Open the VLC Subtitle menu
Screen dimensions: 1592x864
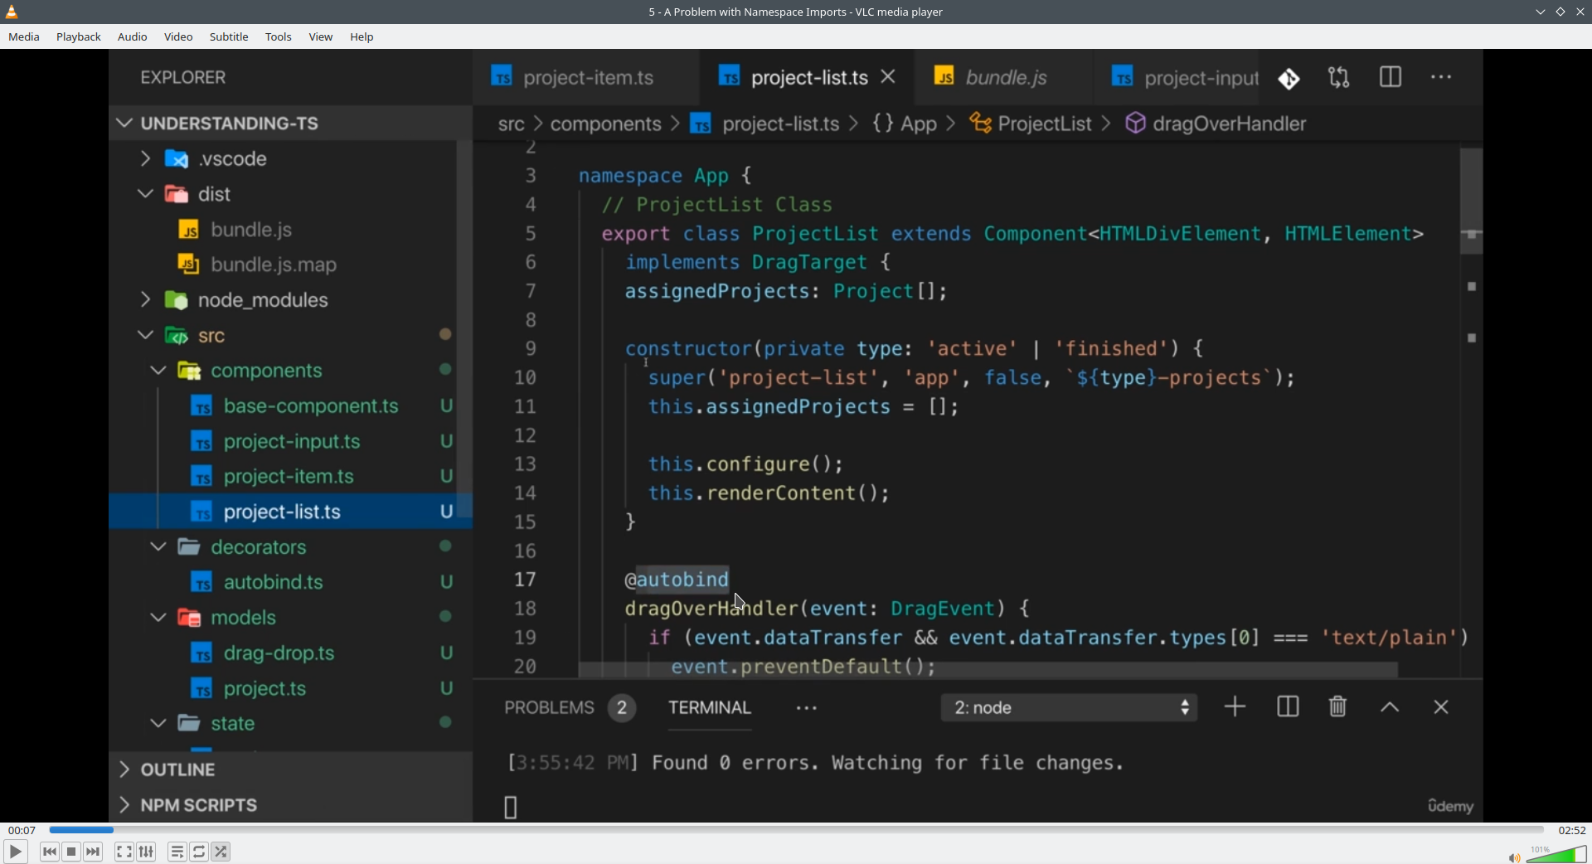(x=229, y=36)
